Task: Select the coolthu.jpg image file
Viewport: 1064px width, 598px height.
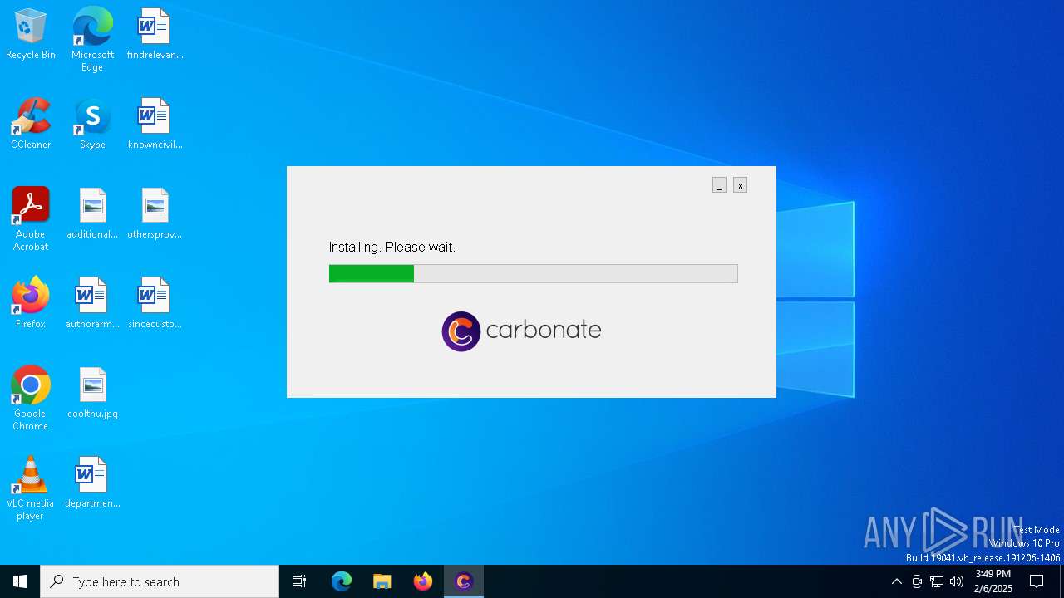Action: pyautogui.click(x=92, y=394)
